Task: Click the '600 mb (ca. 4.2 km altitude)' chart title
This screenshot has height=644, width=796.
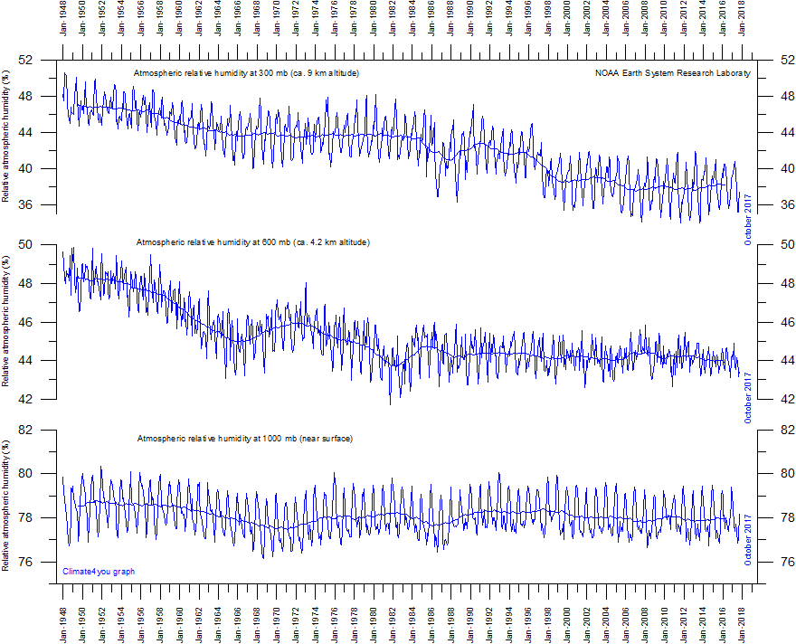Action: [252, 242]
